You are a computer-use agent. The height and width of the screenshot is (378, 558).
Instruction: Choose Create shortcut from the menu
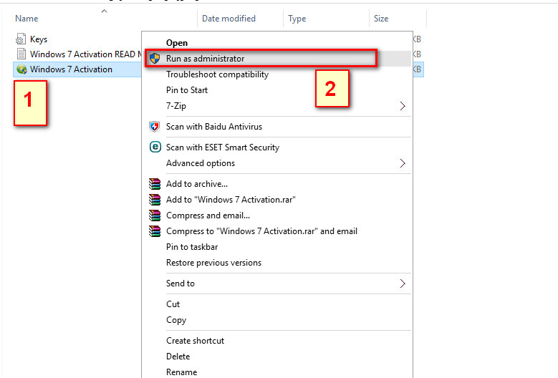coord(195,341)
